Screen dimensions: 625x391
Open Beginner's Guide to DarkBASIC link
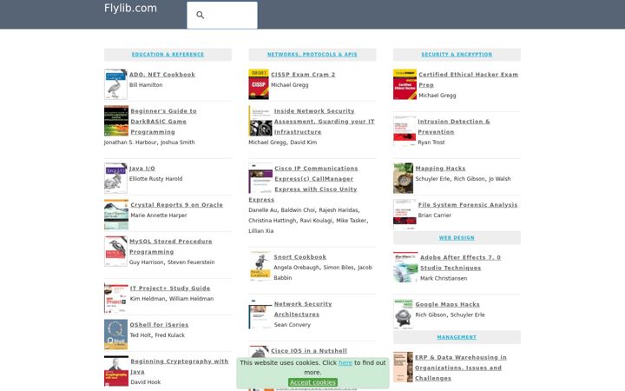(x=163, y=122)
